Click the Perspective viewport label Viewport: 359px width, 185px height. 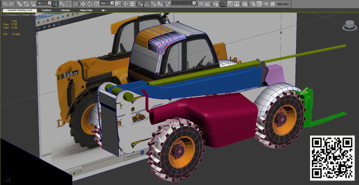pos(12,15)
